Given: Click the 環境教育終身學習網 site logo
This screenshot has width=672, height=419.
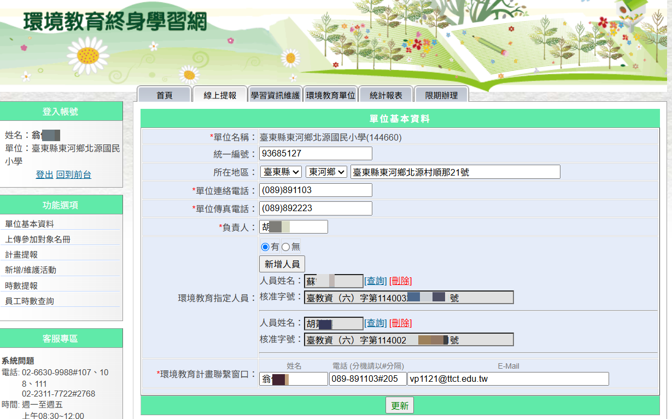Looking at the screenshot, I should click(115, 21).
